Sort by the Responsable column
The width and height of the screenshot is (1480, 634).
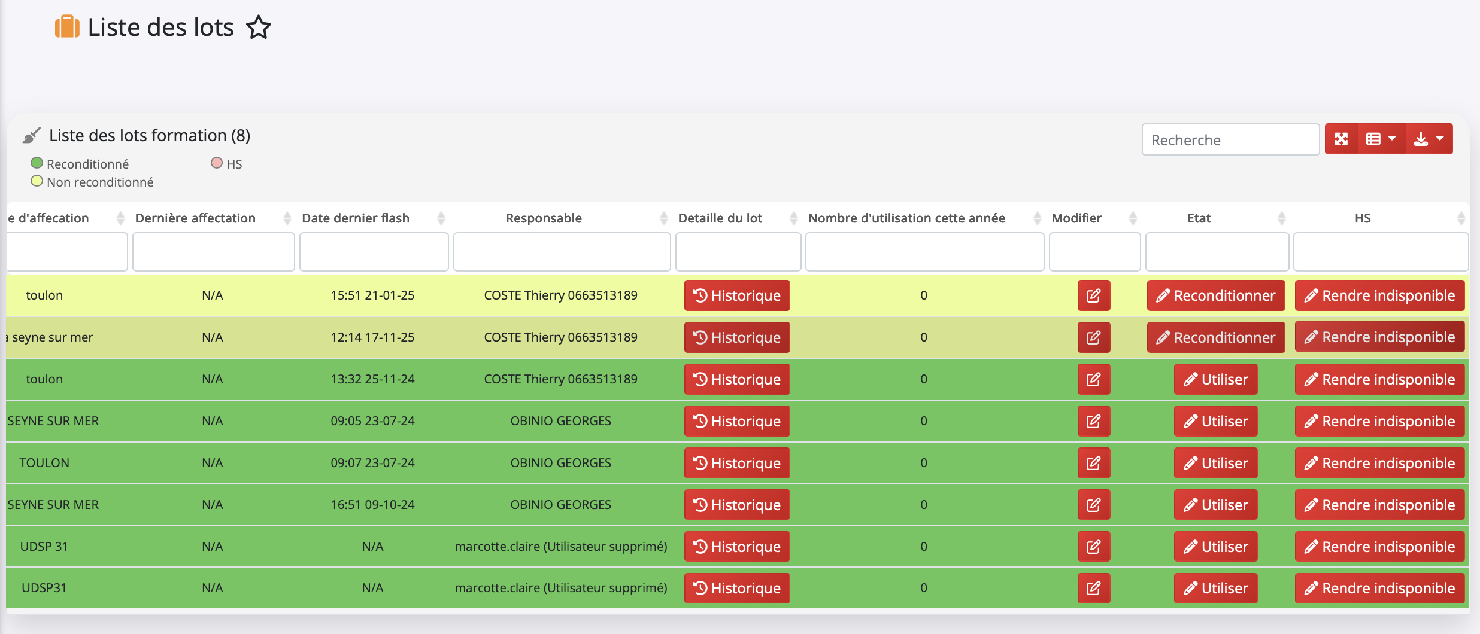coord(544,218)
